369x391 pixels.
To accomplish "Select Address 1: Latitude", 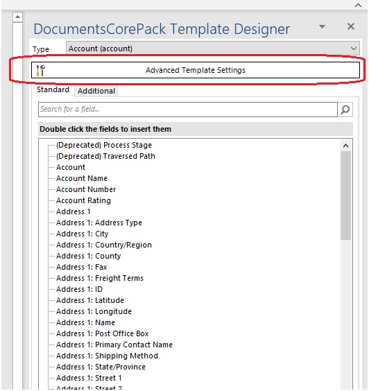I will [x=90, y=300].
